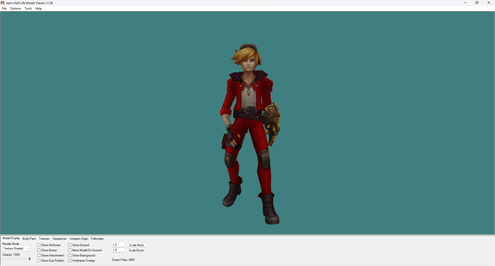Screen dimensions: 495x266
Task: Open the Options menu
Action: pos(15,9)
